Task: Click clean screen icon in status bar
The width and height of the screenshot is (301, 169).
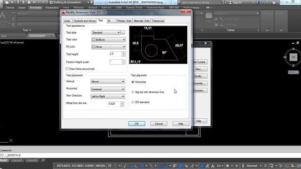Action: [x=299, y=166]
